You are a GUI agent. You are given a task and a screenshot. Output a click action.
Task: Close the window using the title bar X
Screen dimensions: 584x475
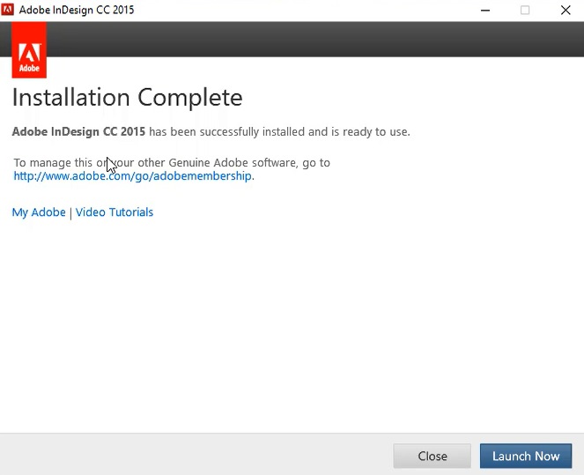pyautogui.click(x=565, y=11)
